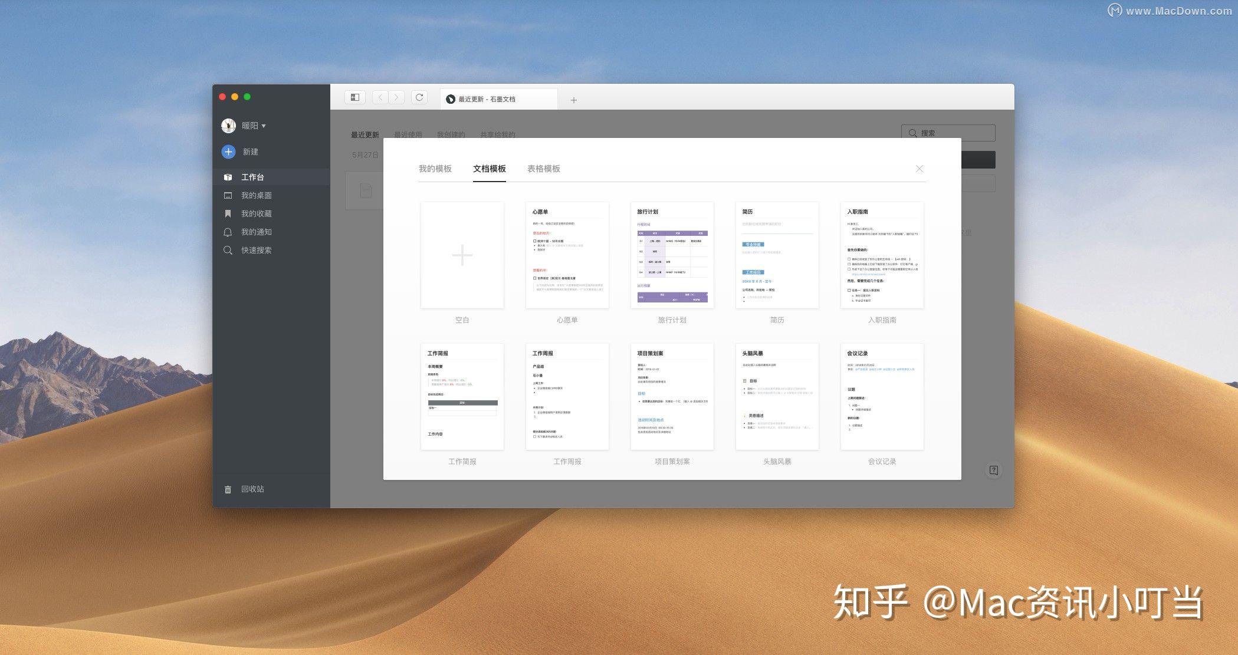Viewport: 1238px width, 655px height.
Task: Click the 心愿单 caption label
Action: tap(567, 320)
